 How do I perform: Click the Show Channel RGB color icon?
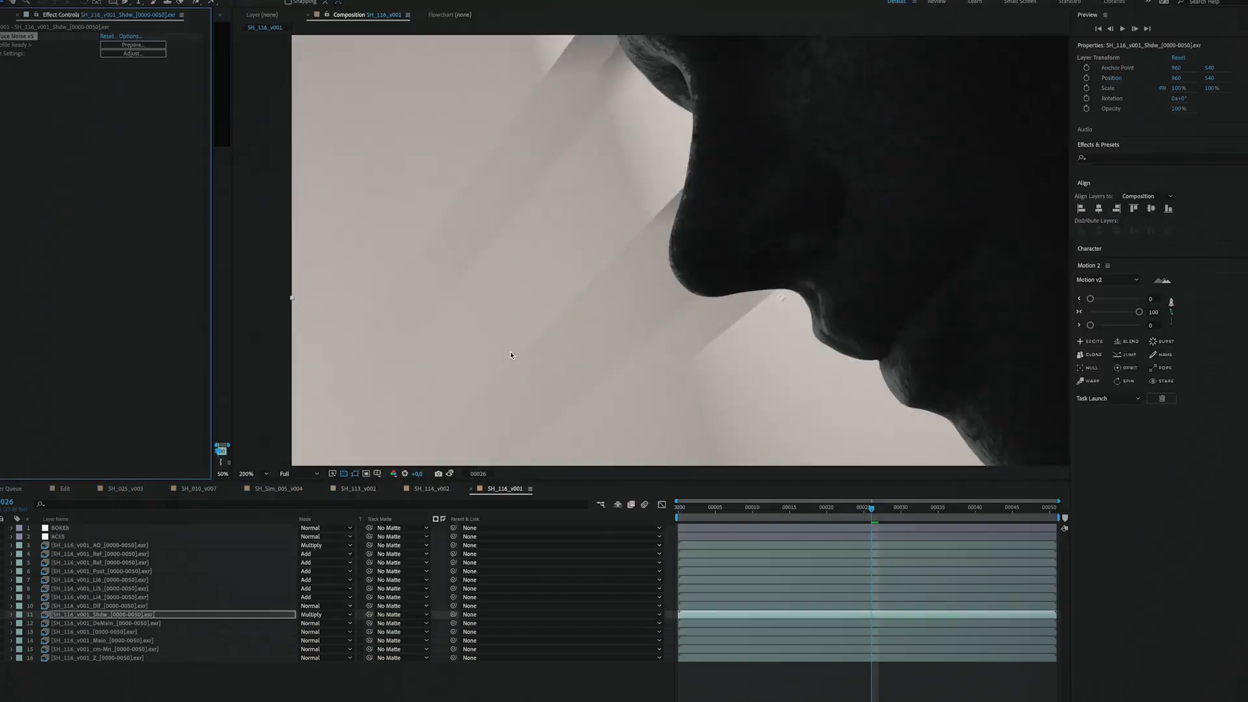tap(393, 474)
